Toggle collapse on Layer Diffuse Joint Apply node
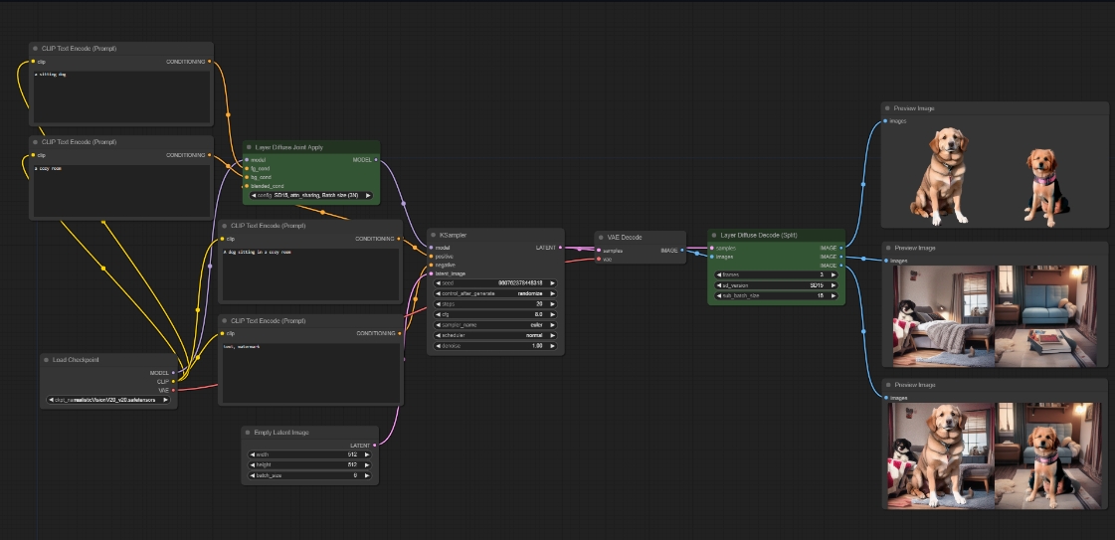The height and width of the screenshot is (540, 1115). tap(250, 147)
